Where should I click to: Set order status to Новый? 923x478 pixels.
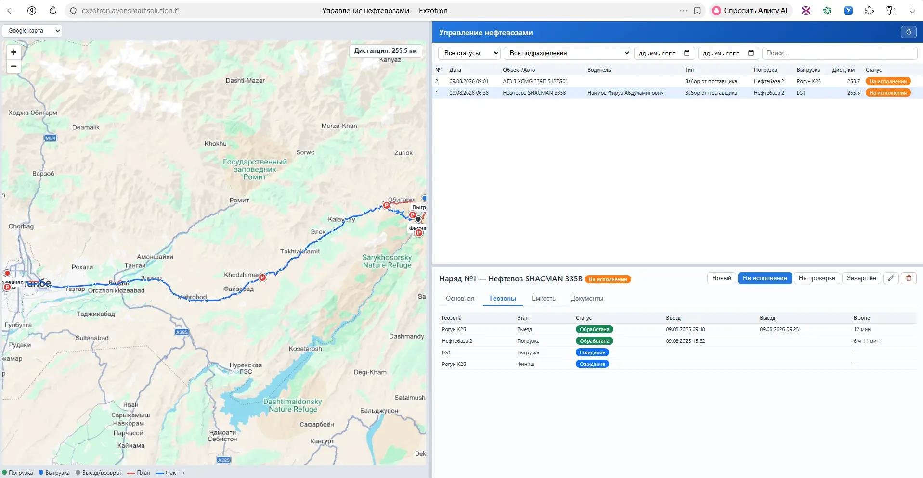click(721, 278)
